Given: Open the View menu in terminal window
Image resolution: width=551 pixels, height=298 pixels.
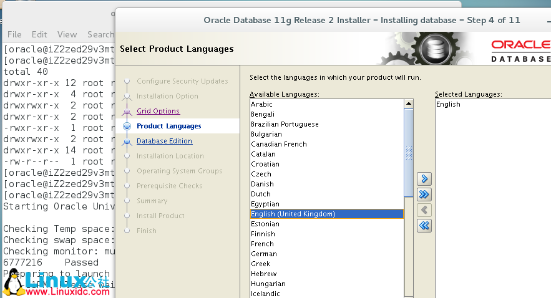Looking at the screenshot, I should point(67,34).
